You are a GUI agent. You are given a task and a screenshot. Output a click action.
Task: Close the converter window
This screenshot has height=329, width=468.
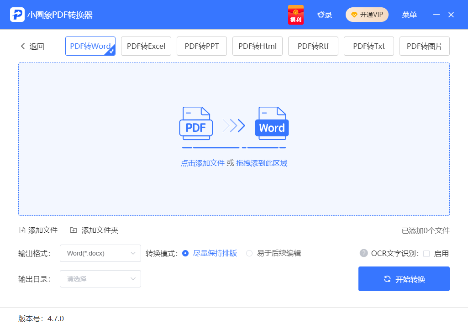click(451, 15)
